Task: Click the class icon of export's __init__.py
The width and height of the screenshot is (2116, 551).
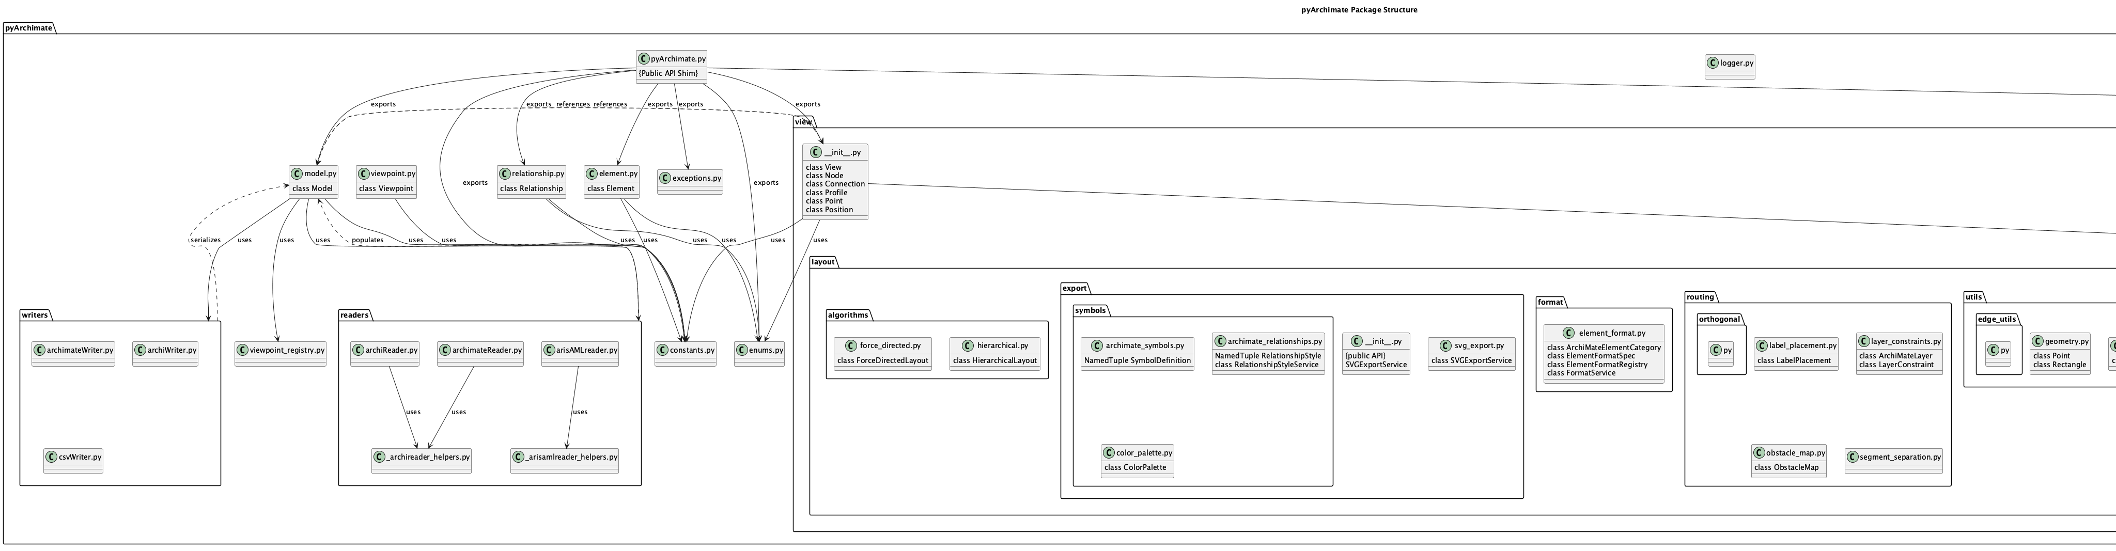Action: point(1357,342)
